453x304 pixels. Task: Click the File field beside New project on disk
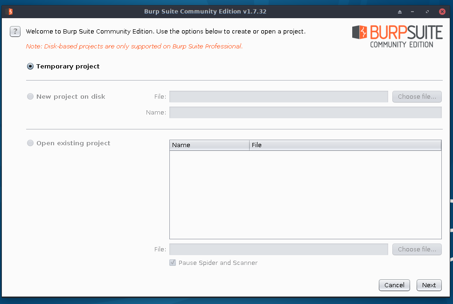pyautogui.click(x=279, y=96)
